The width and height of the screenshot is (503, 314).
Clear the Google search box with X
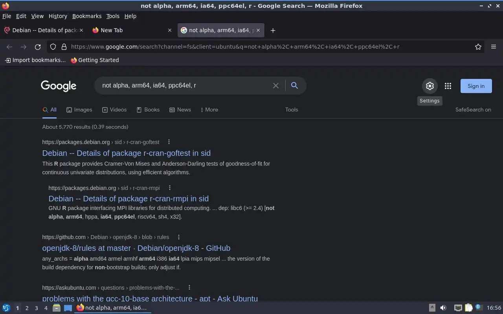(276, 86)
